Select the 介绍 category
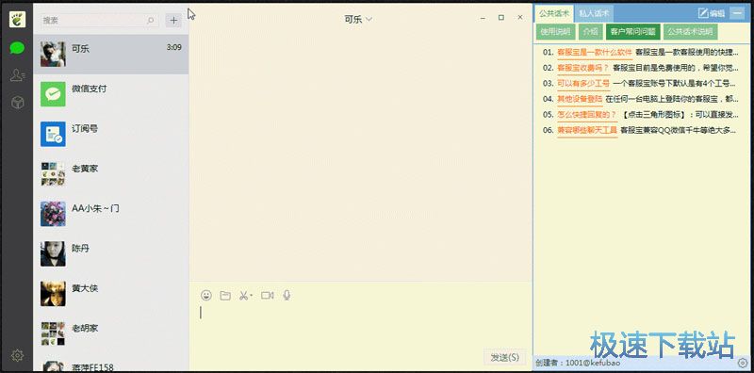754x373 pixels. tap(591, 32)
